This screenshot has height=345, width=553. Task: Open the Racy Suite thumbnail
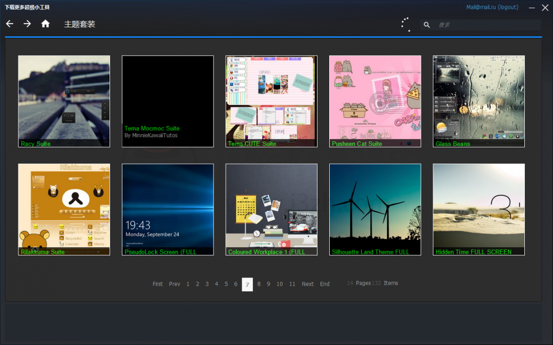[64, 101]
